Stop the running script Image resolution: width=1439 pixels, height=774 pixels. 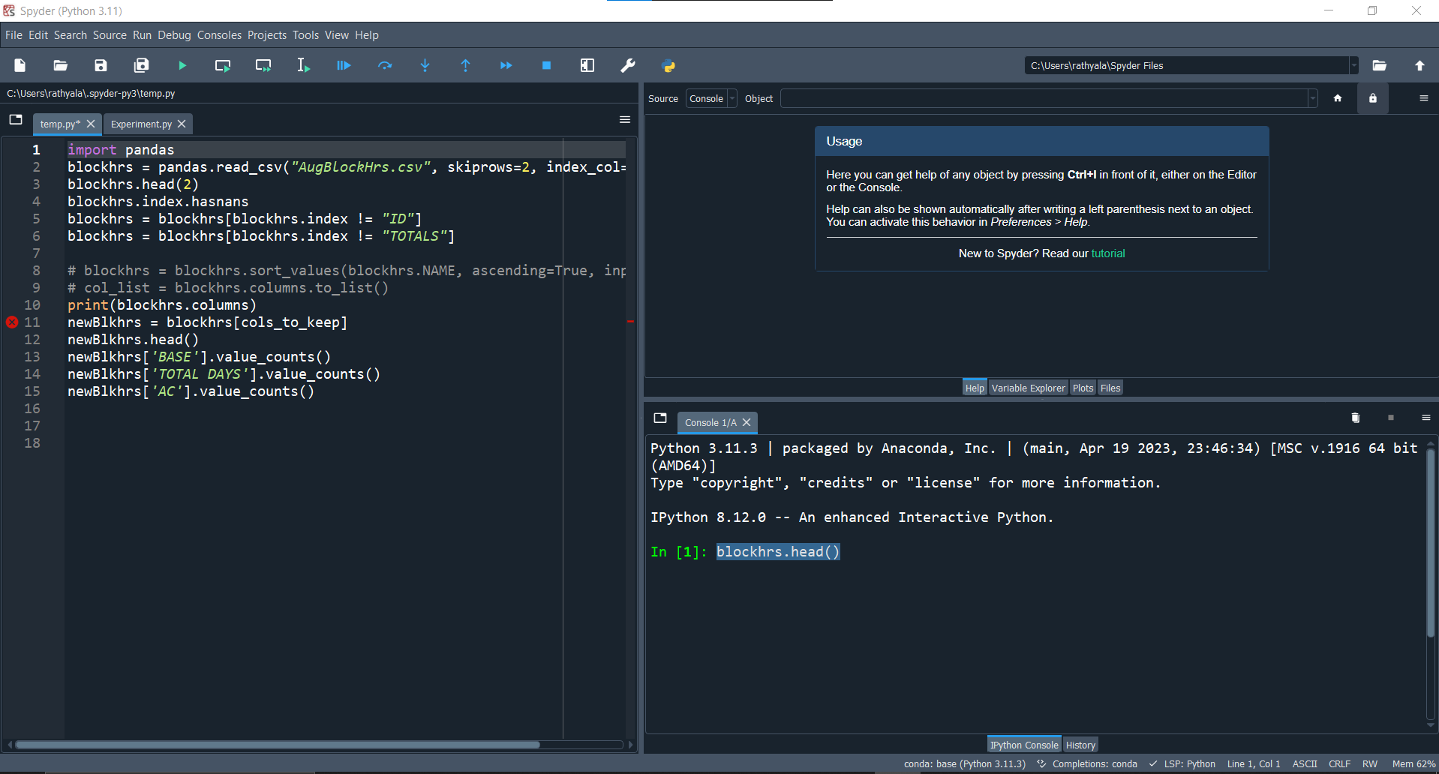(x=546, y=65)
